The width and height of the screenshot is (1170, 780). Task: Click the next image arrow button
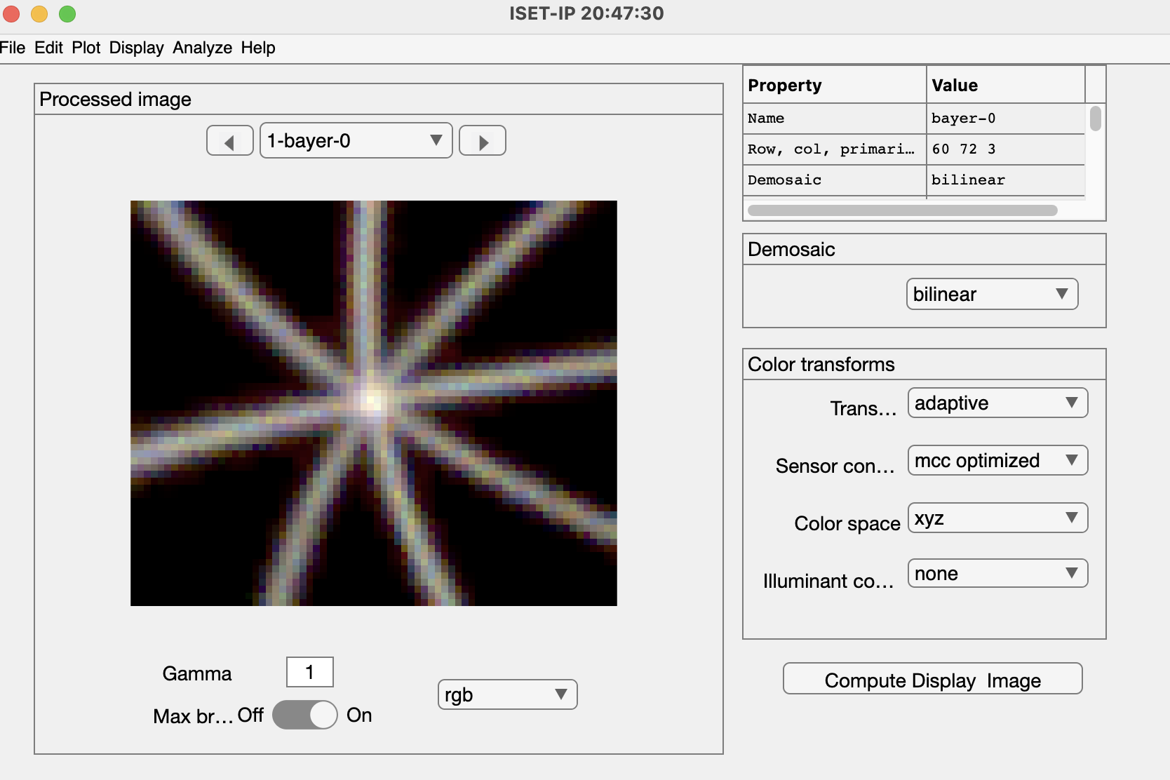click(x=483, y=141)
